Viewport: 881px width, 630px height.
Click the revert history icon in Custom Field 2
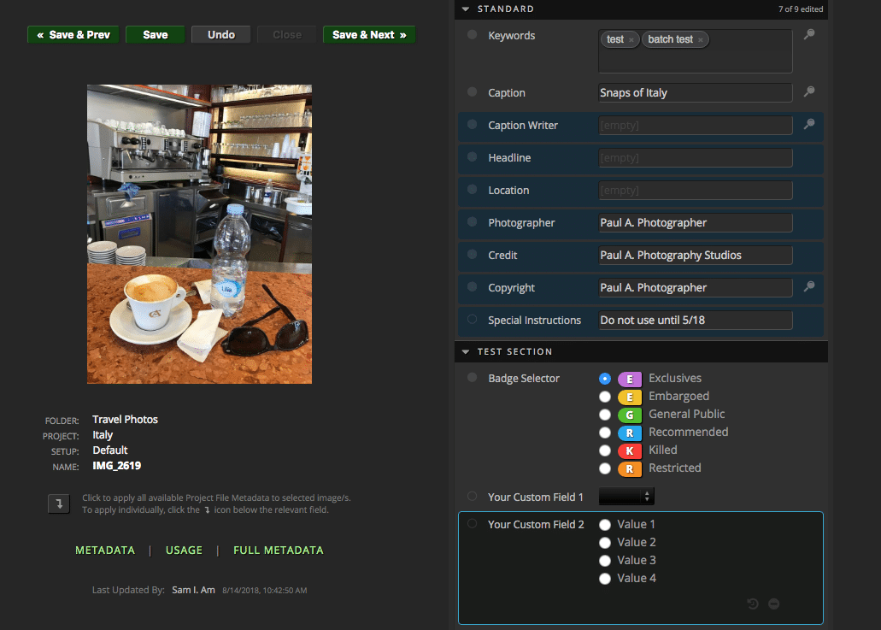pyautogui.click(x=753, y=604)
